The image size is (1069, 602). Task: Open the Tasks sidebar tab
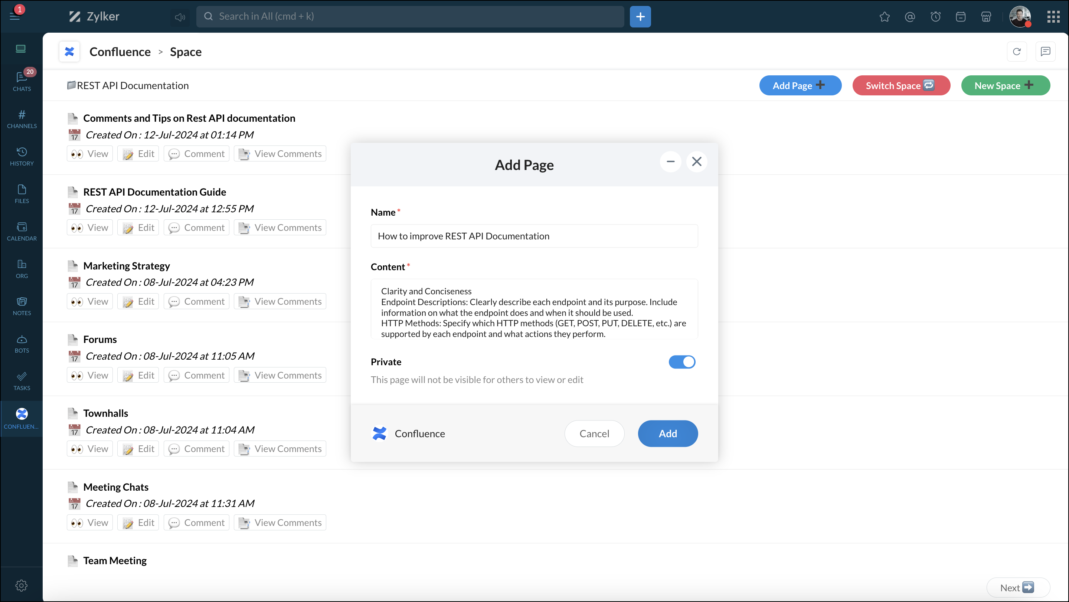point(22,381)
